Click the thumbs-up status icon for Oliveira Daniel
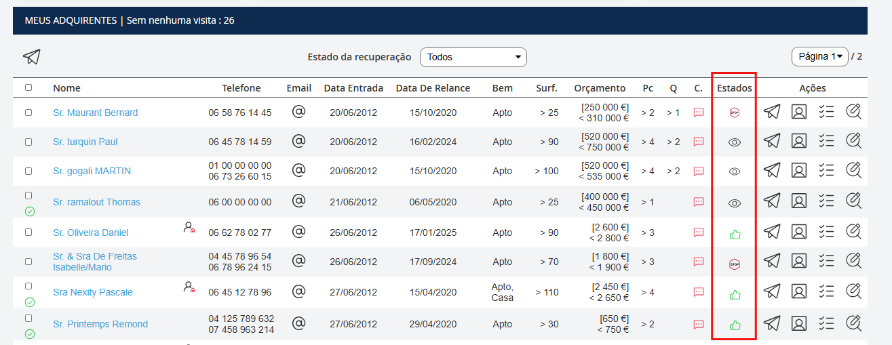This screenshot has width=892, height=345. (734, 235)
